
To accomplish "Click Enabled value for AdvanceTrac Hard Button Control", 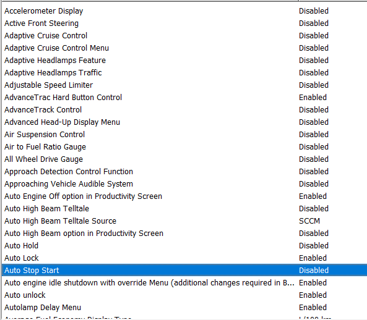I will [313, 98].
